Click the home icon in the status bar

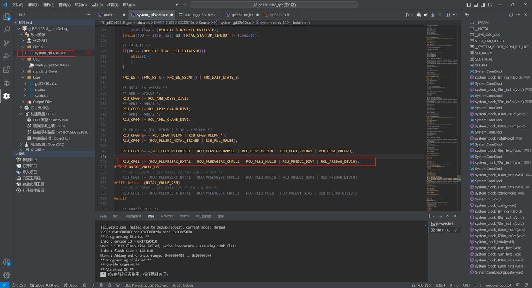(x=118, y=285)
